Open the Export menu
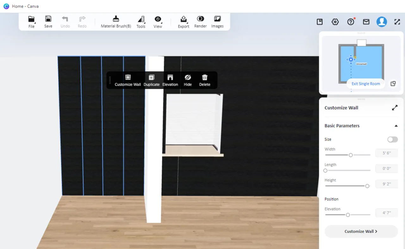 tap(184, 22)
